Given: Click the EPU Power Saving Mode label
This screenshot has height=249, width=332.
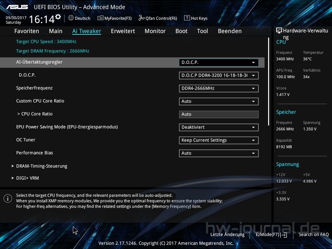Looking at the screenshot, I should pyautogui.click(x=67, y=127).
